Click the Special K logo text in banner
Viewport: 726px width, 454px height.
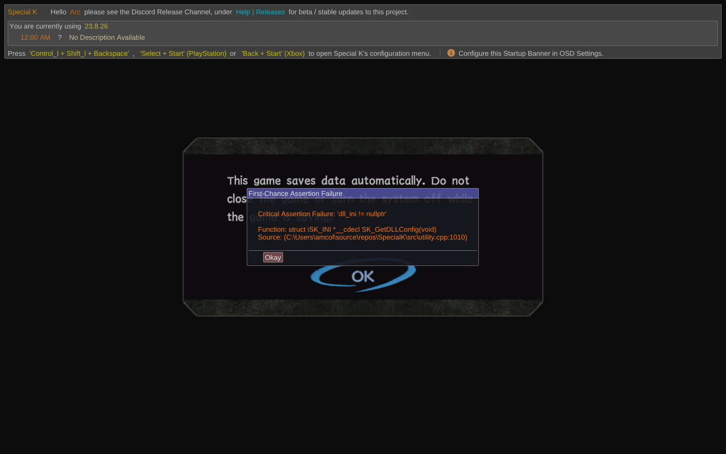pyautogui.click(x=22, y=12)
